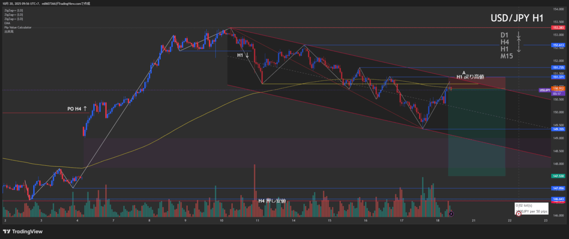Select the H1 戻り高値 text annotation
This screenshot has width=569, height=239.
point(470,77)
